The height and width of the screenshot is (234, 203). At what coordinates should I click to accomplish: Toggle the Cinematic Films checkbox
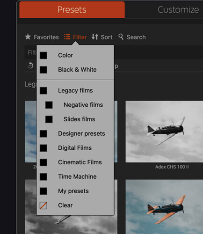pos(43,162)
